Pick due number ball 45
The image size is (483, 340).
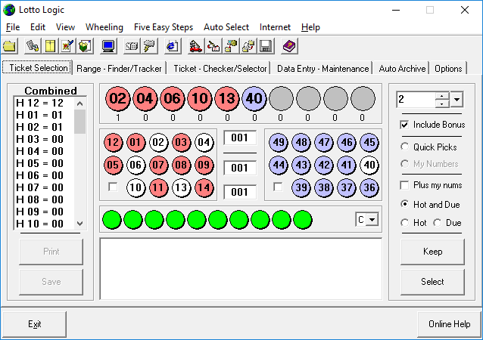point(369,143)
